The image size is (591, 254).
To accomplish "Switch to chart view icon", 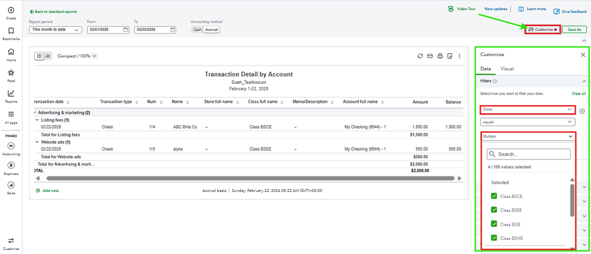I will pyautogui.click(x=48, y=56).
